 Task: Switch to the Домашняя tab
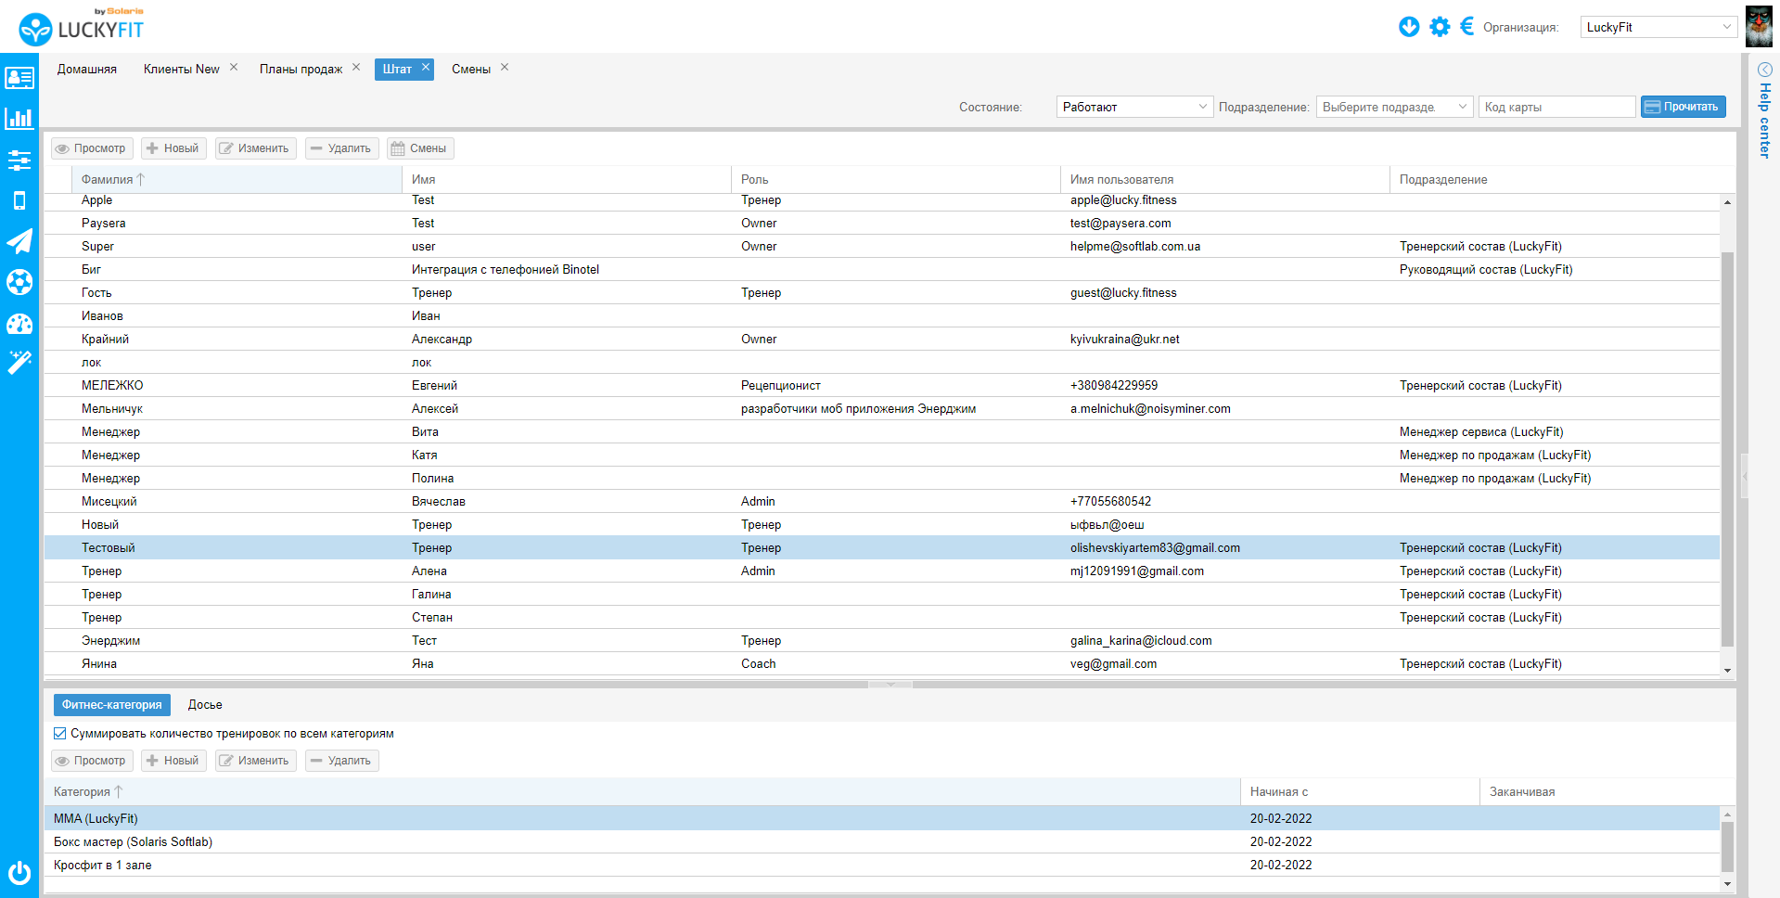coord(87,70)
